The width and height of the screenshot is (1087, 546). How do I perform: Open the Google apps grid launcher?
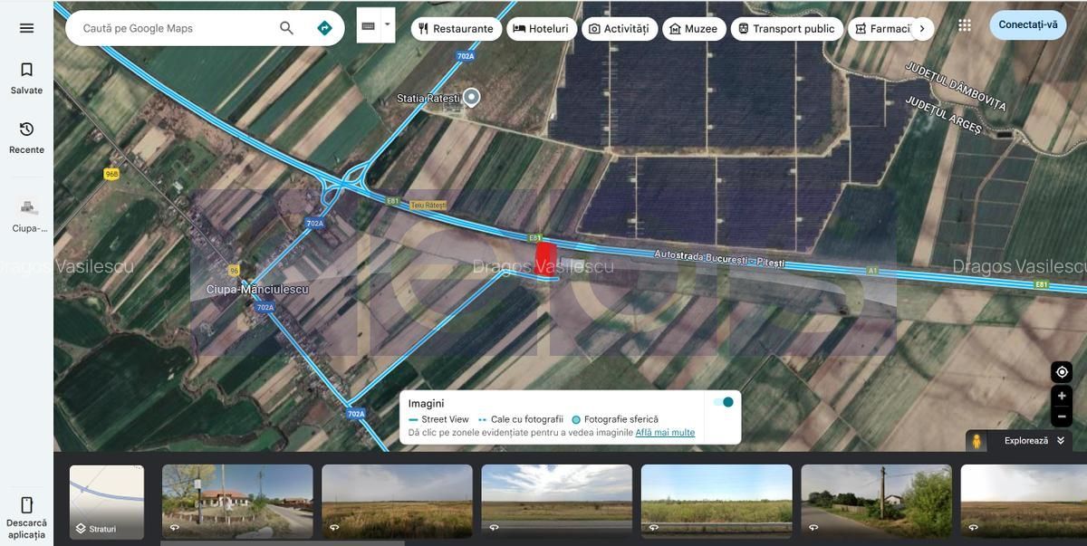pyautogui.click(x=964, y=24)
